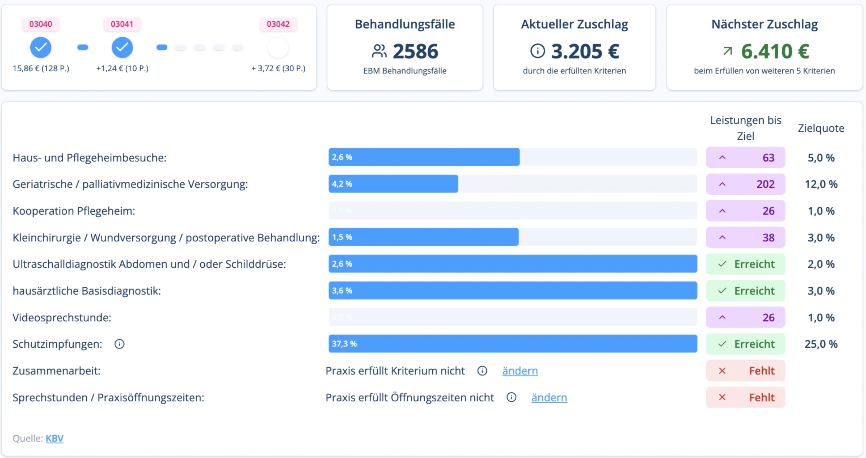
Task: Click the Kleinchirurgie 1,5 % progress bar
Action: coord(423,237)
